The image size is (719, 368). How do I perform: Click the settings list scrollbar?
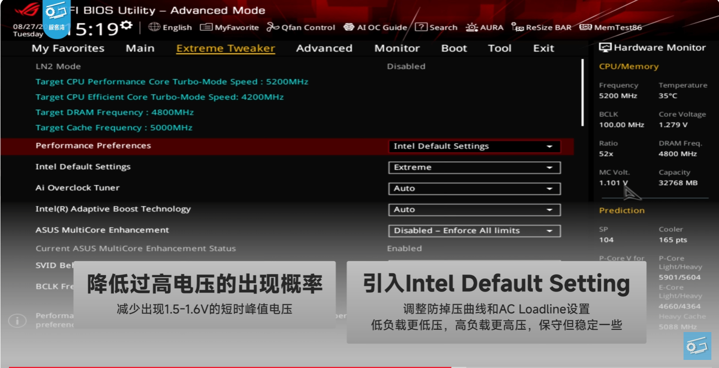(x=583, y=93)
